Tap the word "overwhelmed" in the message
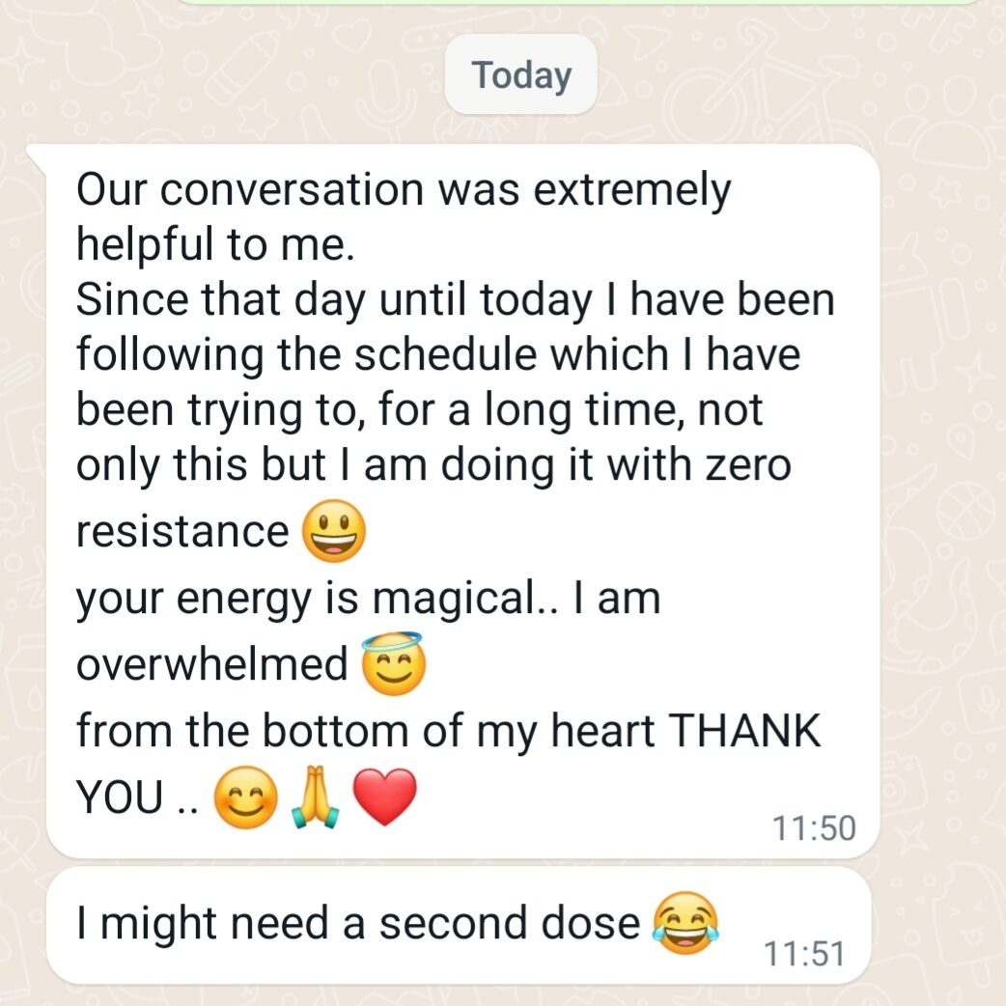This screenshot has width=1006, height=1006. (212, 663)
